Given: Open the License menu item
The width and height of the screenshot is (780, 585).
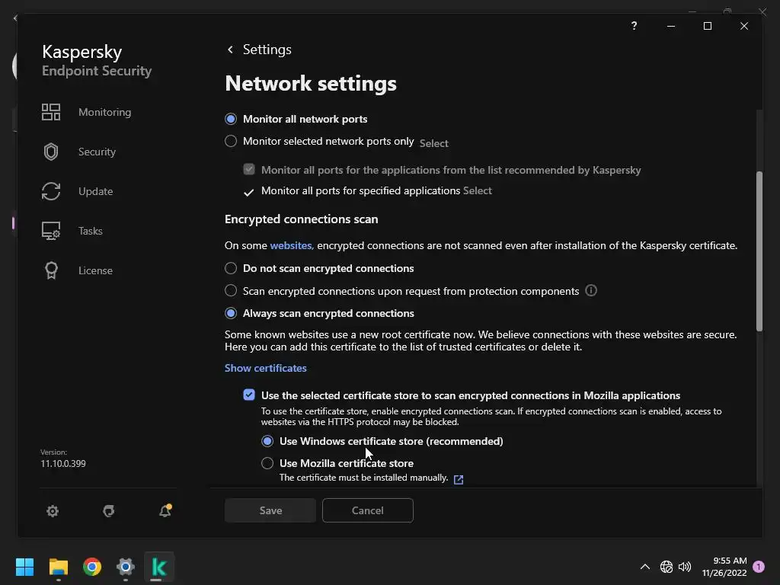Looking at the screenshot, I should (x=95, y=270).
